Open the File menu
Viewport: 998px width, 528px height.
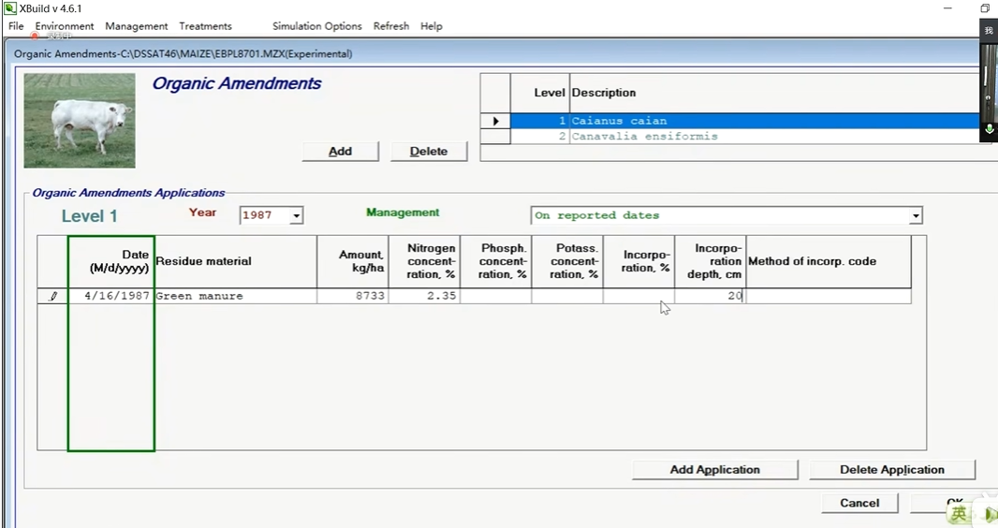(x=16, y=26)
